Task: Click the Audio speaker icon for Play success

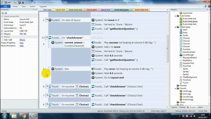Action: click(x=93, y=43)
